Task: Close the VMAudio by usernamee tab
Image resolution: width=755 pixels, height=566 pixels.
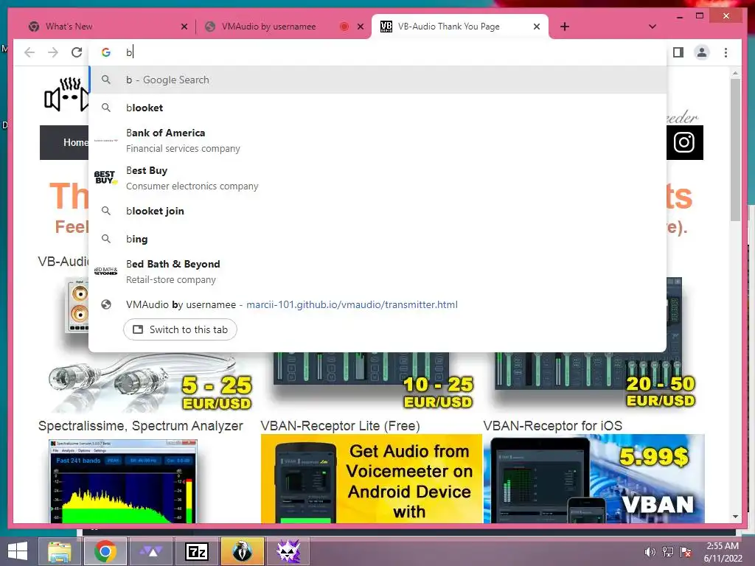Action: (360, 27)
